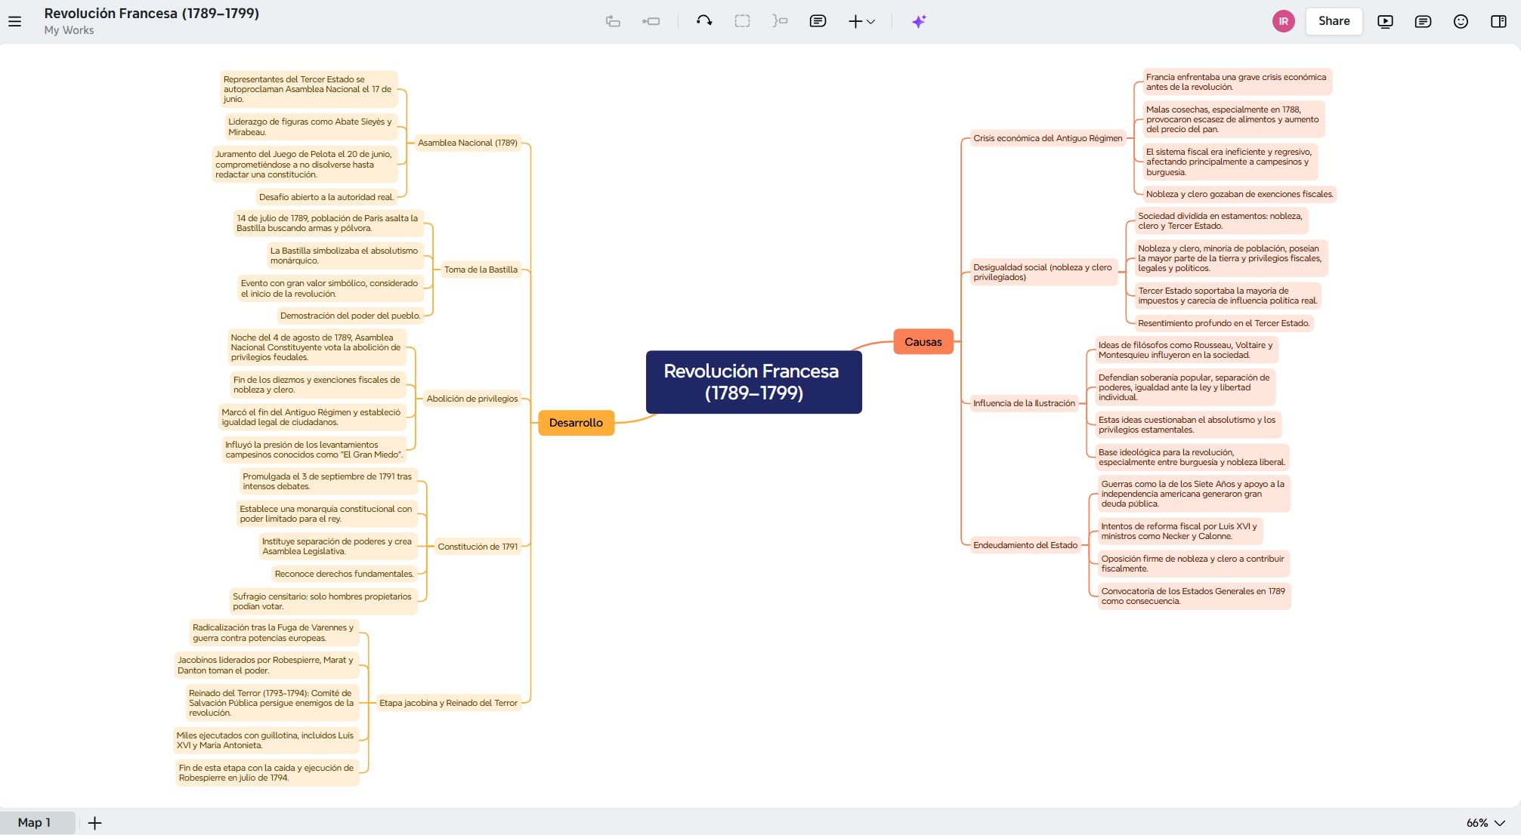This screenshot has height=835, width=1521.
Task: Open the emoji sticker picker
Action: click(1461, 21)
